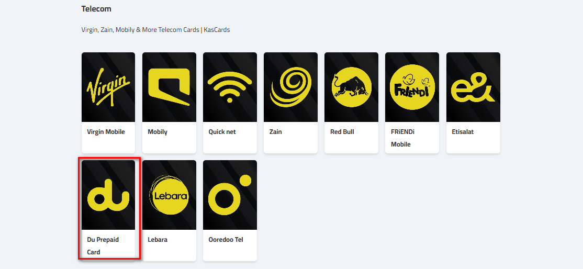The image size is (583, 269).
Task: Open the "Du Prepaid Card" title
Action: [x=103, y=245]
